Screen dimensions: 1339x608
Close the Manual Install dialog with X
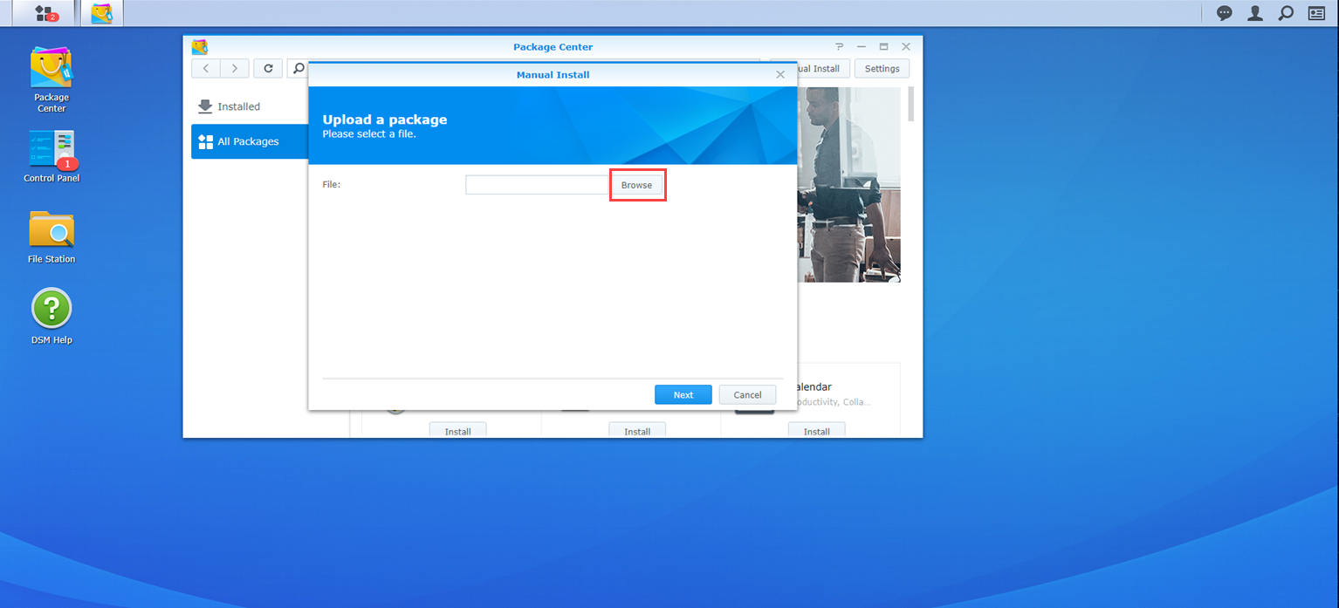[x=780, y=75]
